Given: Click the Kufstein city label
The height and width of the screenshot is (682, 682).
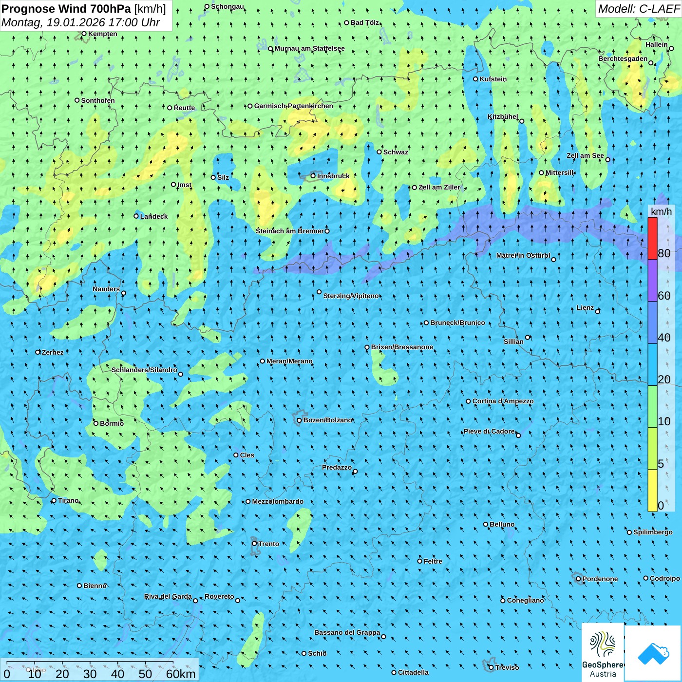Looking at the screenshot, I should pyautogui.click(x=493, y=79).
